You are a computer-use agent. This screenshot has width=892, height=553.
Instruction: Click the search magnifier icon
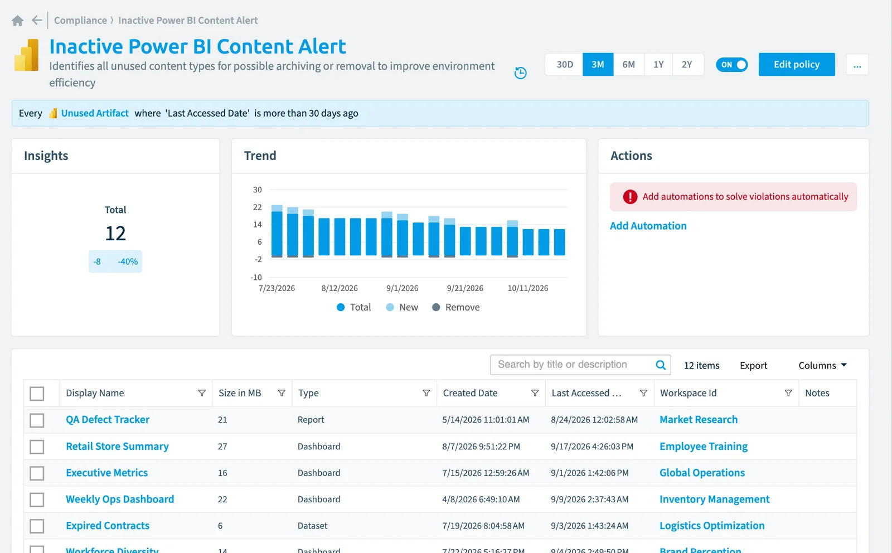point(661,365)
